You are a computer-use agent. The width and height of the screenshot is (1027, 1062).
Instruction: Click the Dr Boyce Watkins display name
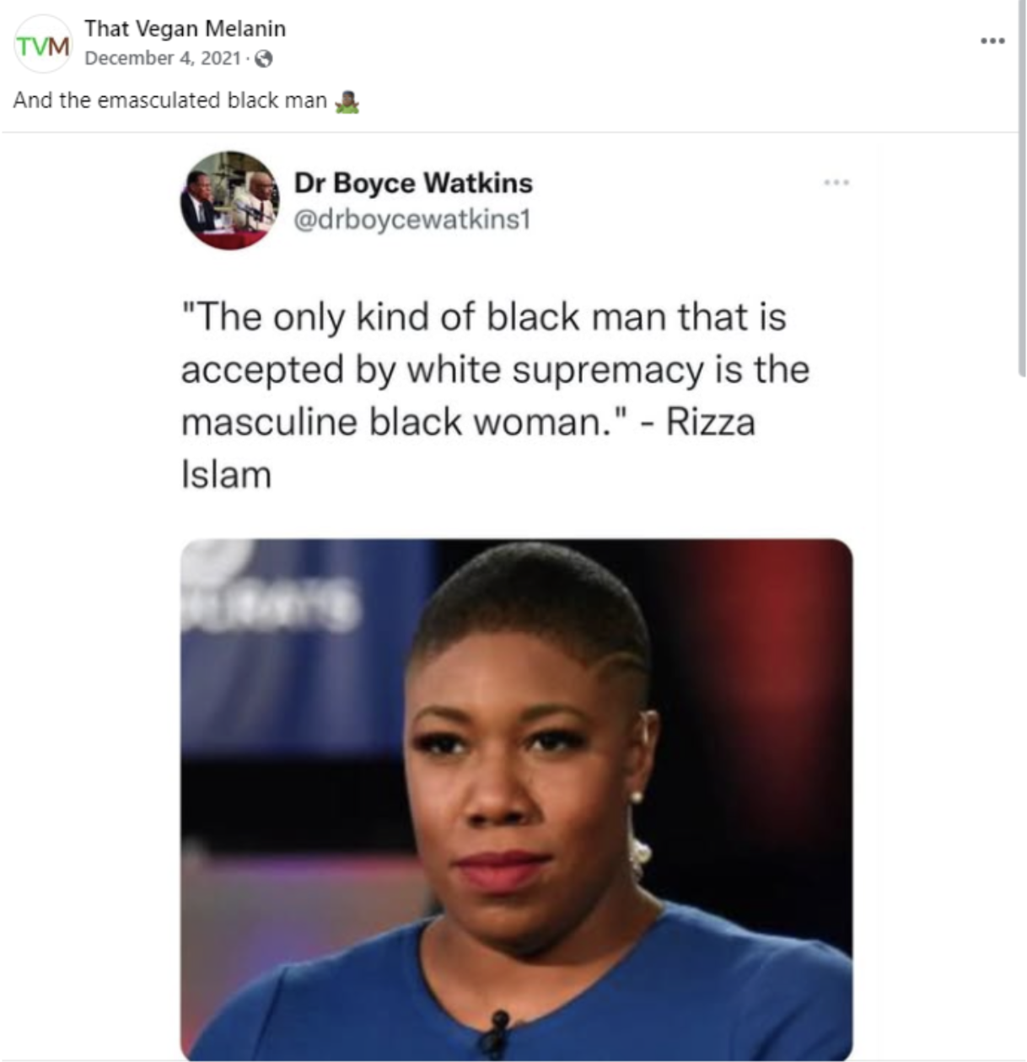pyautogui.click(x=413, y=183)
